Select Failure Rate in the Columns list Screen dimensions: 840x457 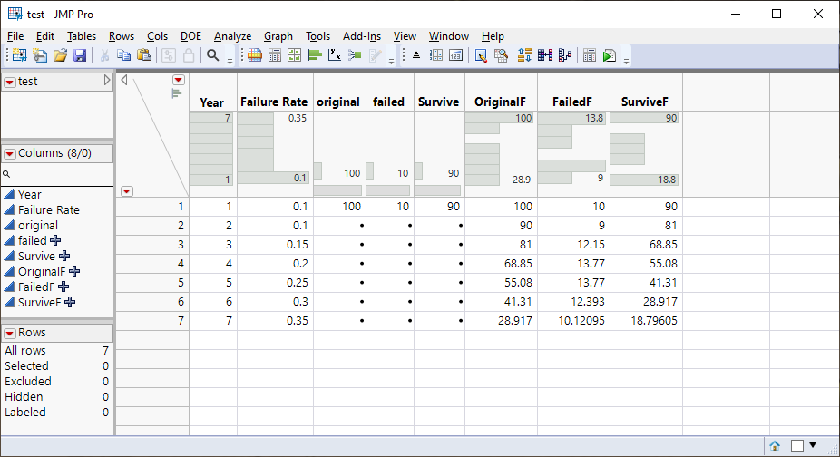click(x=48, y=209)
